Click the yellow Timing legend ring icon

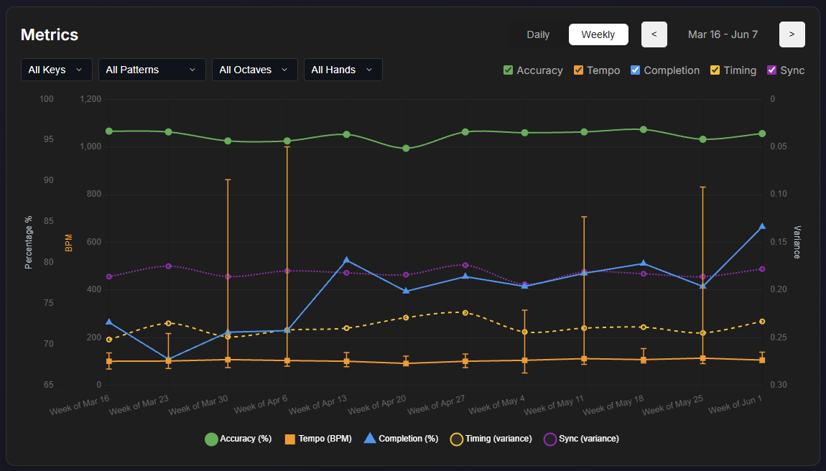(457, 439)
